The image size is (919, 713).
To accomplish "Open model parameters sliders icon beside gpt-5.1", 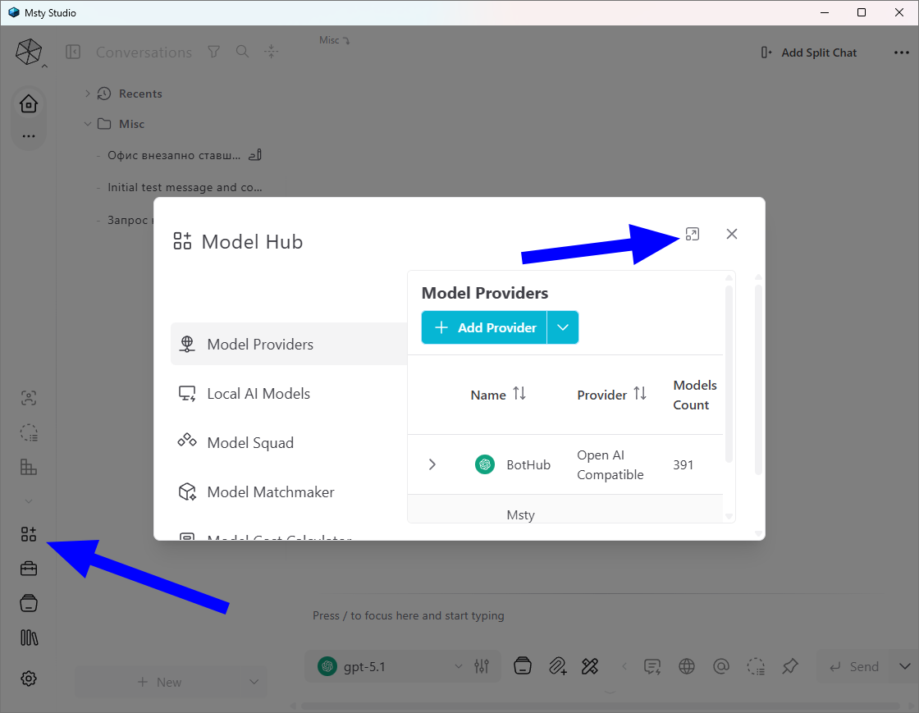I will click(x=482, y=666).
